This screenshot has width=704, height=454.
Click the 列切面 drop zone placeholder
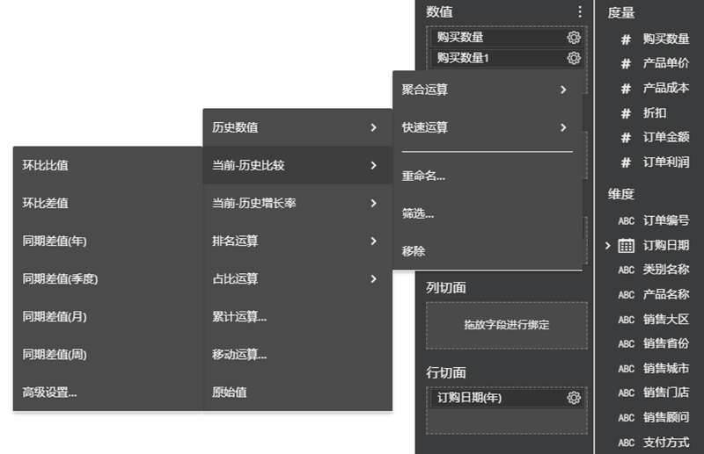[506, 325]
